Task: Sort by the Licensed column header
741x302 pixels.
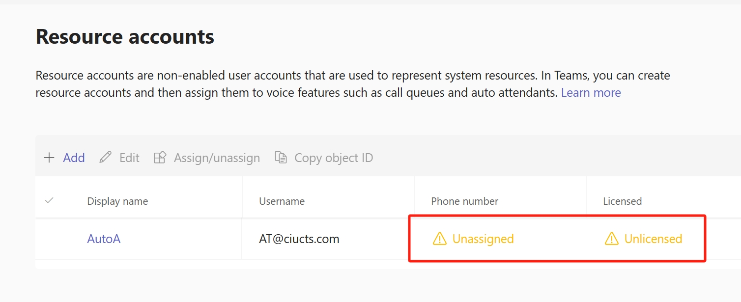Action: click(x=622, y=201)
